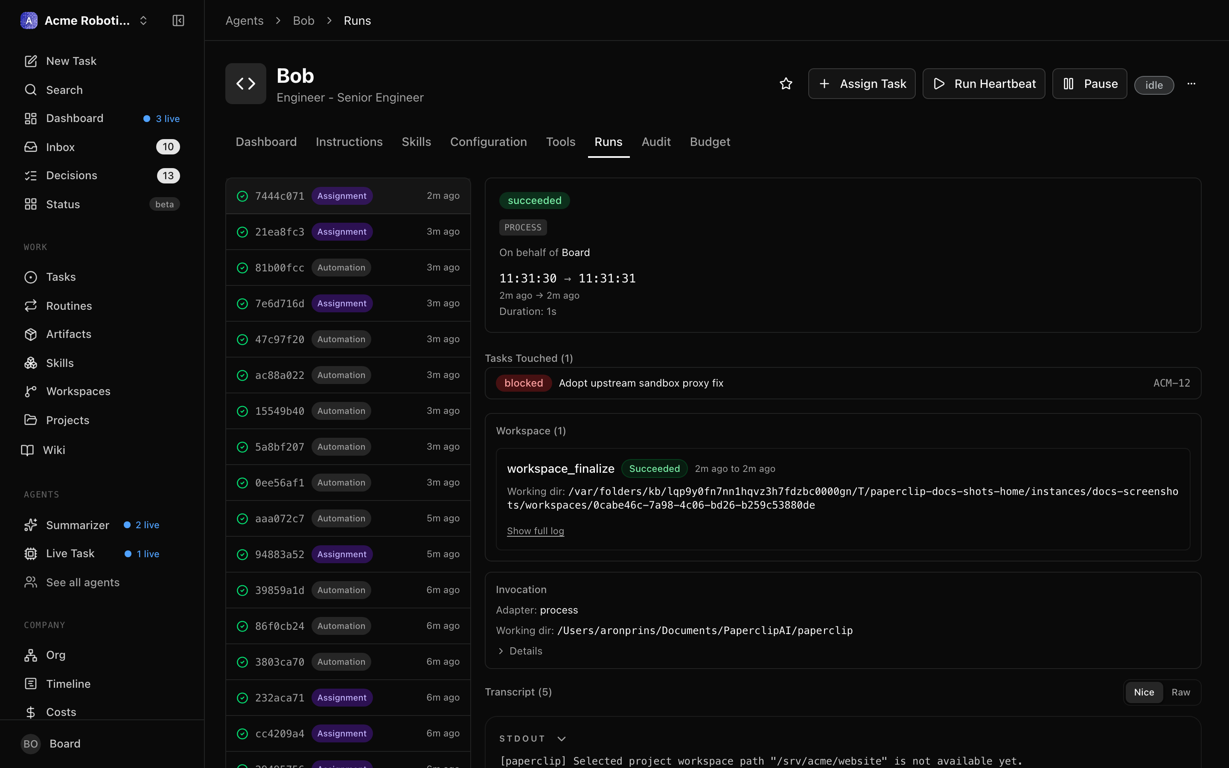Screen dimensions: 1229x768
Task: Open the Acme Robotics company switcher
Action: (84, 20)
